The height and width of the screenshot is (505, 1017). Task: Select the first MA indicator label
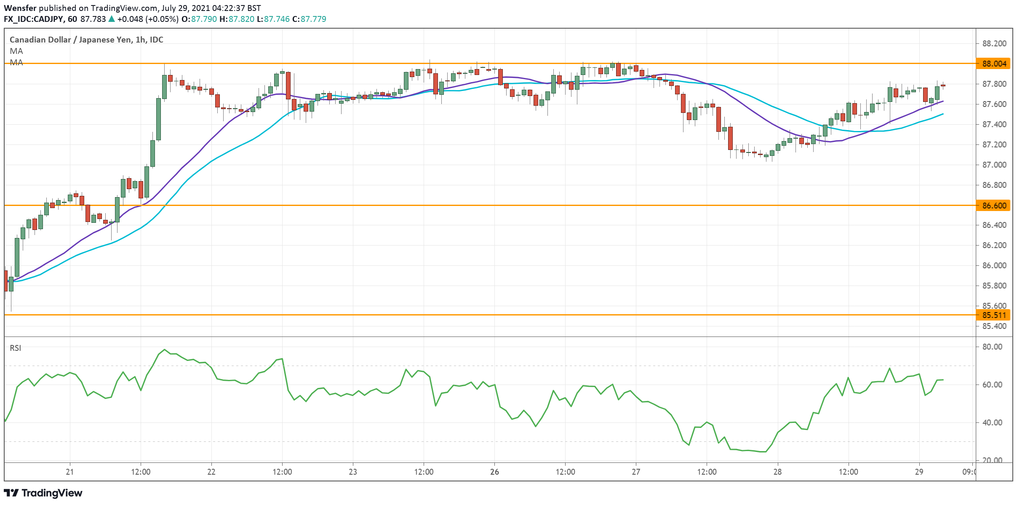16,51
